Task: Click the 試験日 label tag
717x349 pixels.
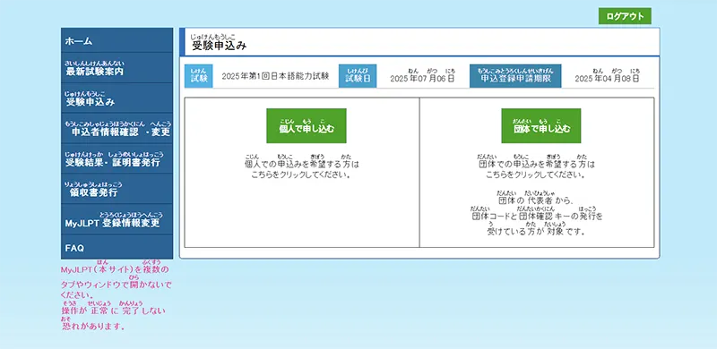Action: 358,76
